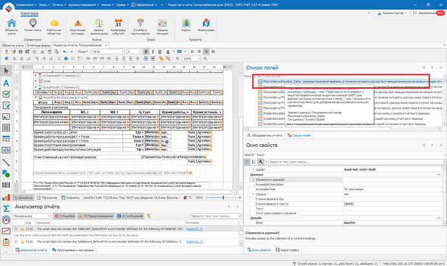Collapse the Данные property category

(439, 175)
